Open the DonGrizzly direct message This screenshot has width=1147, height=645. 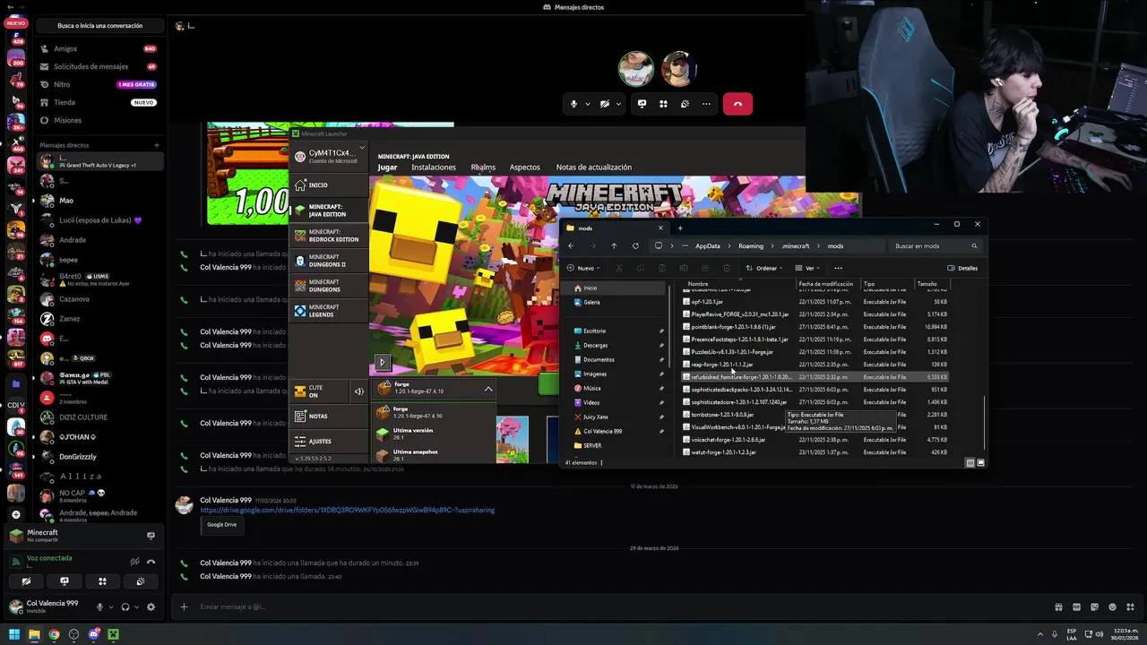click(99, 457)
